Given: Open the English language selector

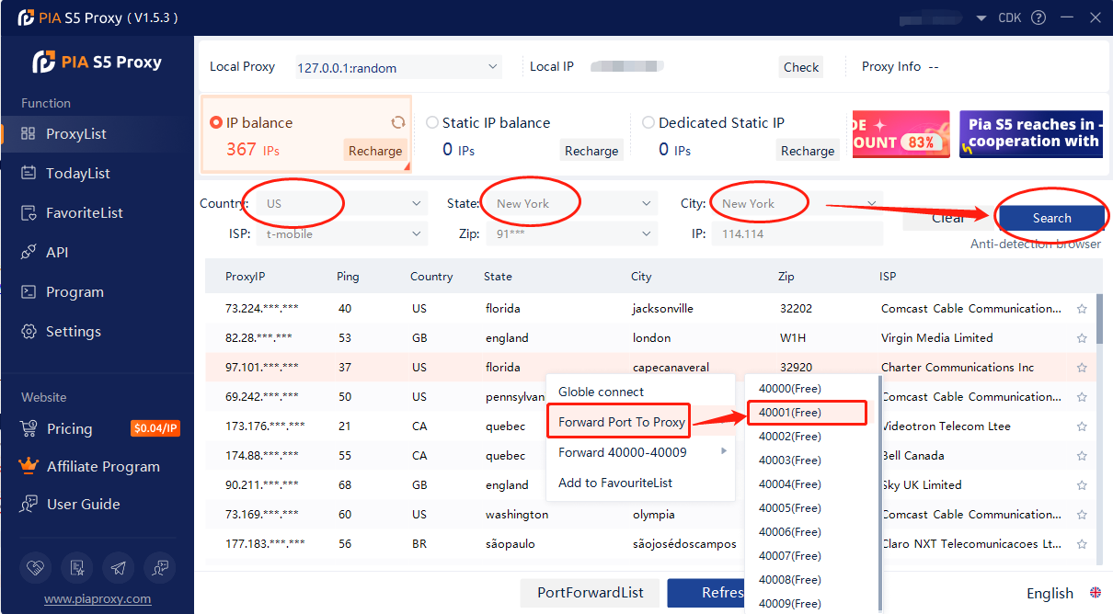Looking at the screenshot, I should pyautogui.click(x=1050, y=593).
